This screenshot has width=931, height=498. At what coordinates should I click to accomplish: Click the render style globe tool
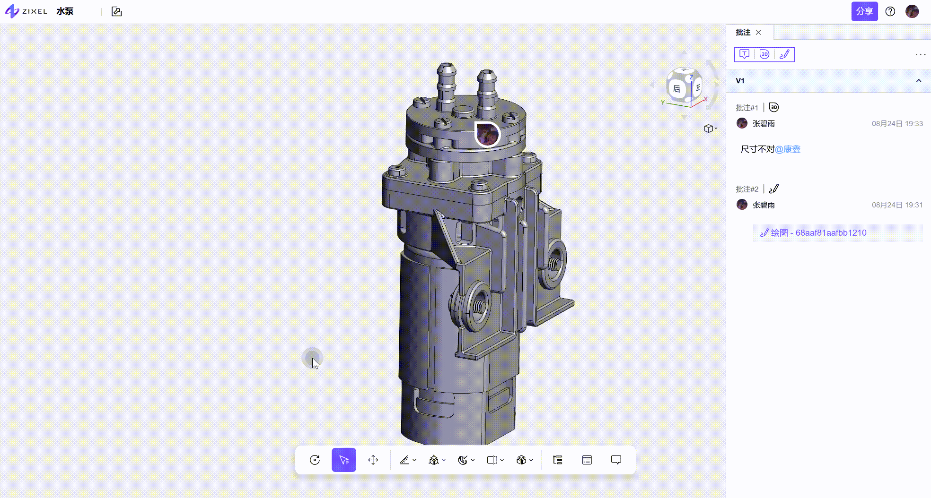pyautogui.click(x=463, y=460)
